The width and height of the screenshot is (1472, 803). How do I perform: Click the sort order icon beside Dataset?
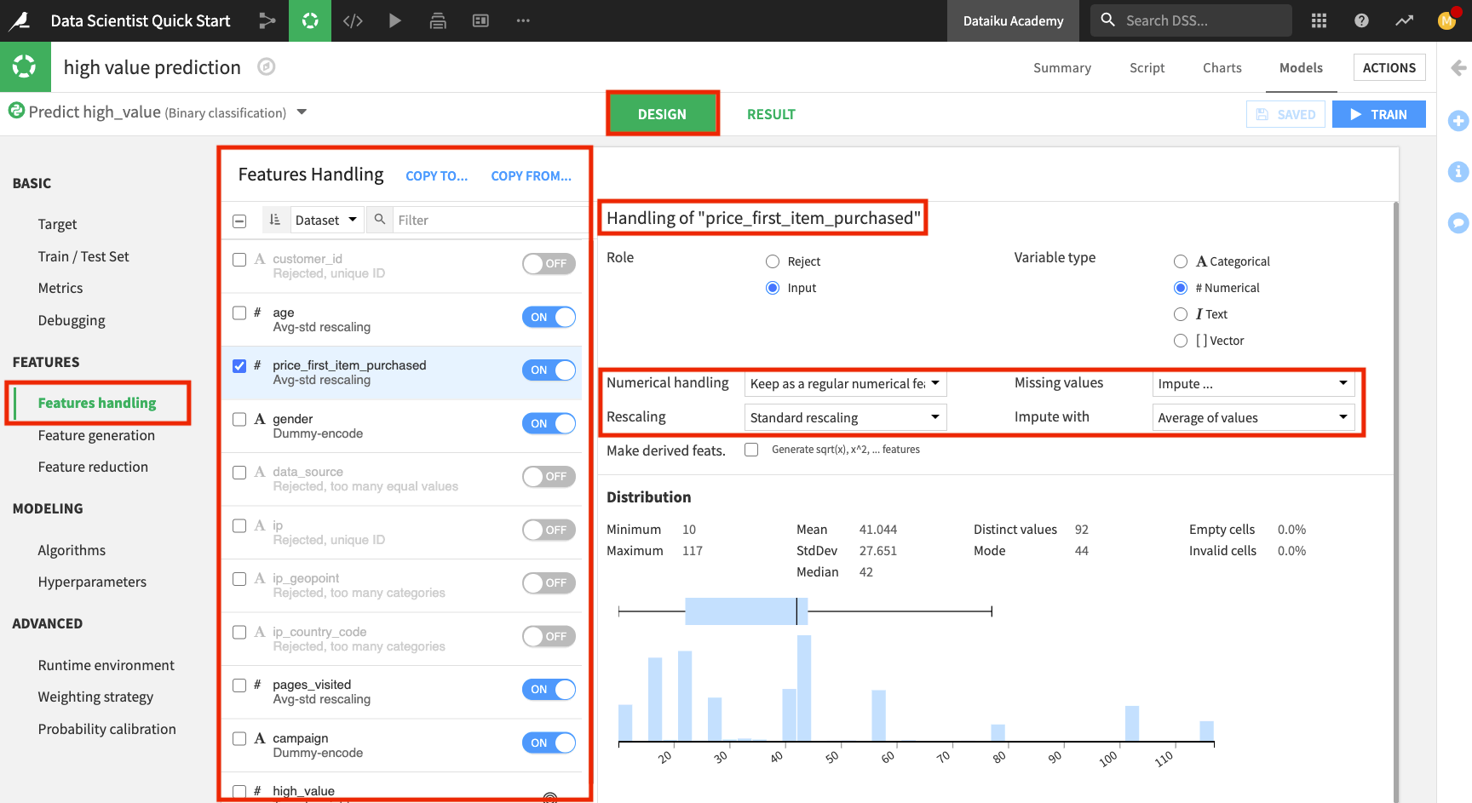275,220
